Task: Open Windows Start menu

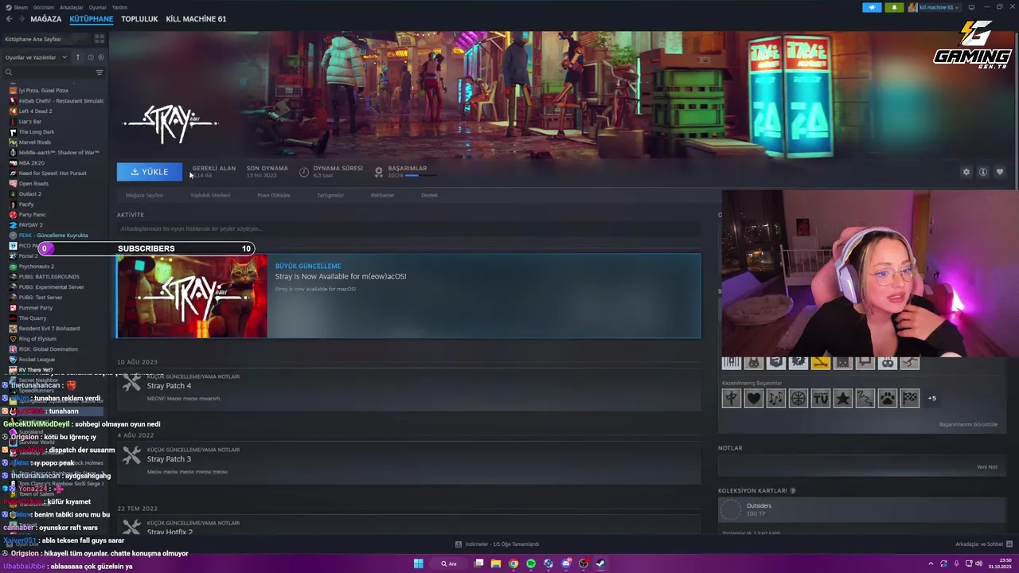Action: click(x=418, y=563)
